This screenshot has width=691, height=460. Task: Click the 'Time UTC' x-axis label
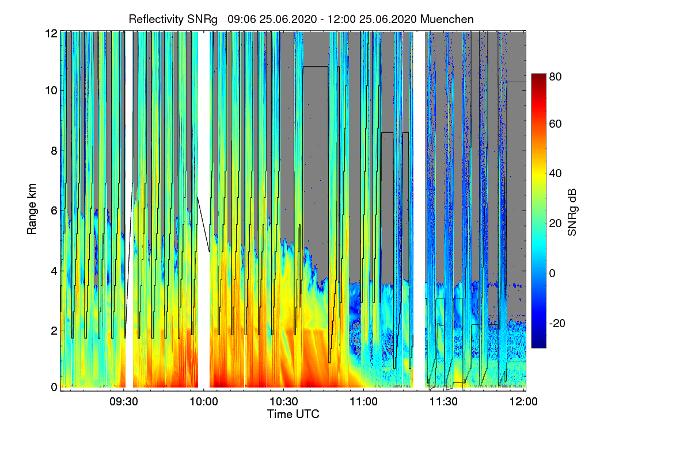[293, 414]
